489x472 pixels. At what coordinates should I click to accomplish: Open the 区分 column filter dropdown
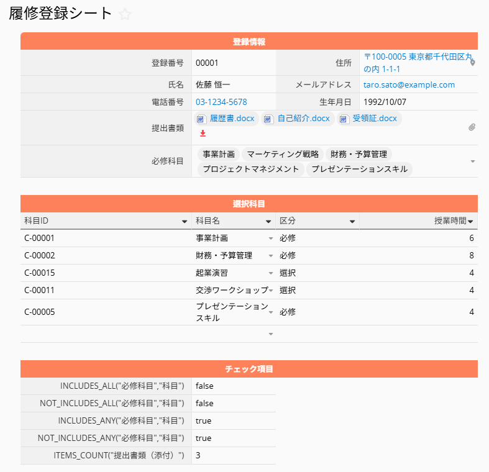click(352, 221)
